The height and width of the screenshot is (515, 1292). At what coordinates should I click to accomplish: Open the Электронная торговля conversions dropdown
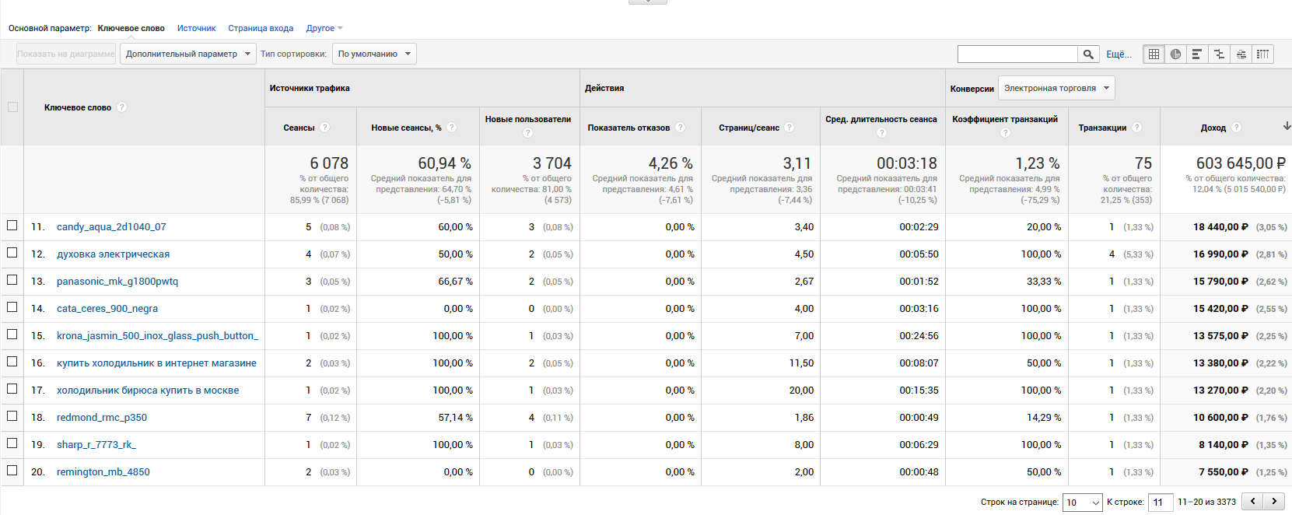[1056, 88]
